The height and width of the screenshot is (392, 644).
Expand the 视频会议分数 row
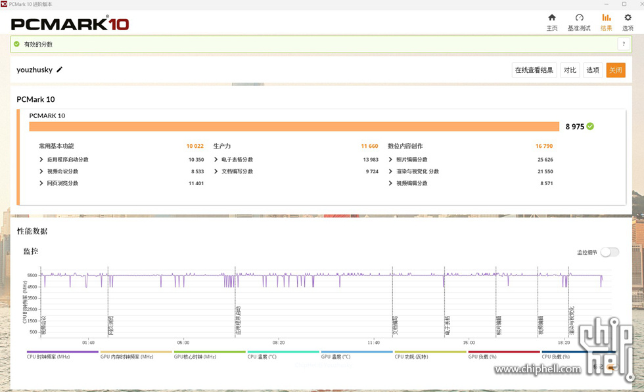point(41,171)
